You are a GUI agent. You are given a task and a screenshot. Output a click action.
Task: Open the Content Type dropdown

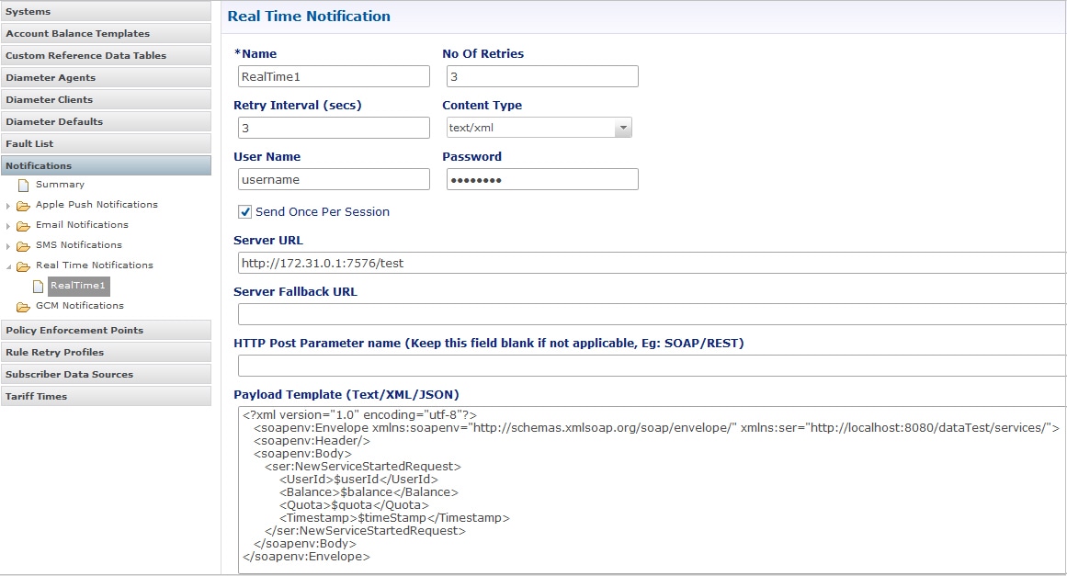coord(623,128)
